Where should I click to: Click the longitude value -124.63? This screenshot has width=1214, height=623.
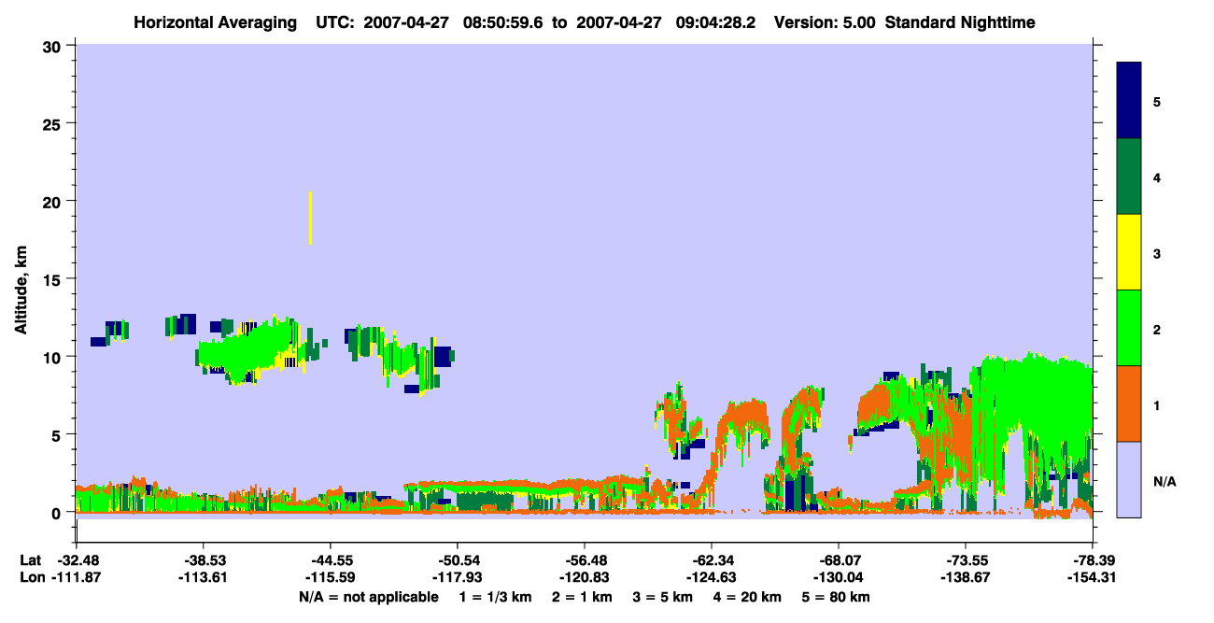coord(711,577)
